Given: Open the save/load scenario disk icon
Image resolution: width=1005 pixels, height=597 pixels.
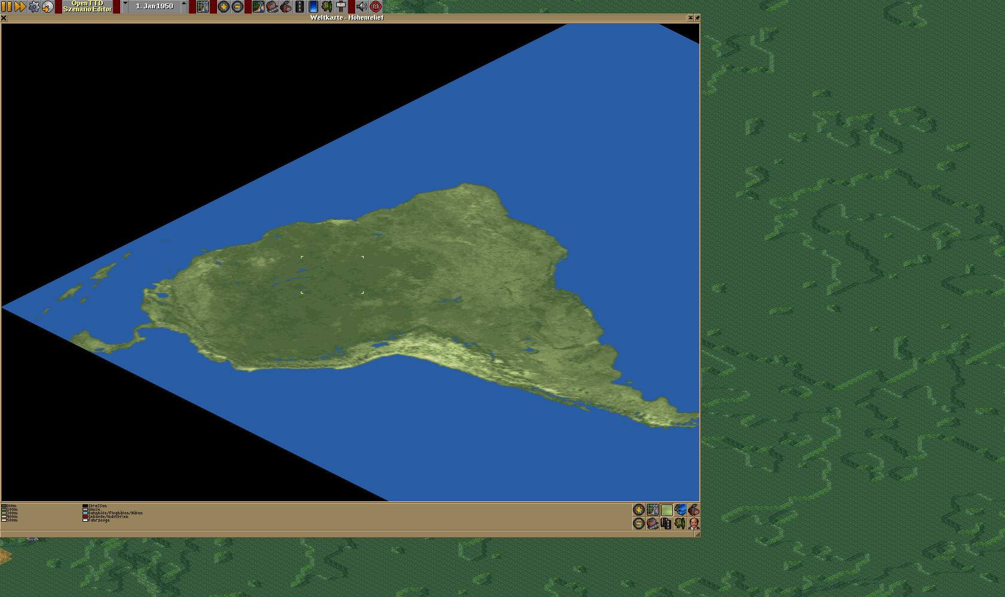Looking at the screenshot, I should tap(48, 7).
